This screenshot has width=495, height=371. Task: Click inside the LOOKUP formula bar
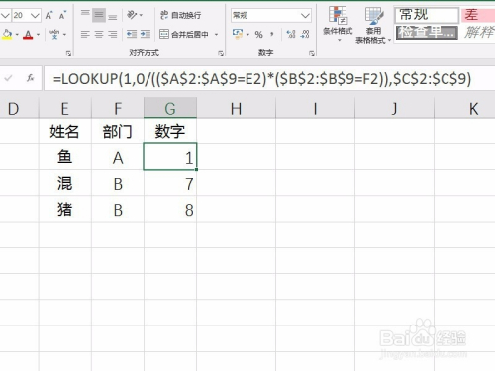click(x=269, y=78)
